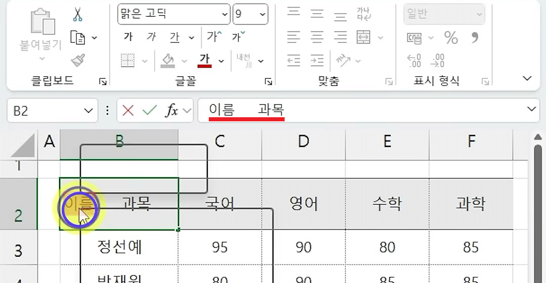Open the font name box 맑은 고딕
This screenshot has width=546, height=283.
pos(174,14)
